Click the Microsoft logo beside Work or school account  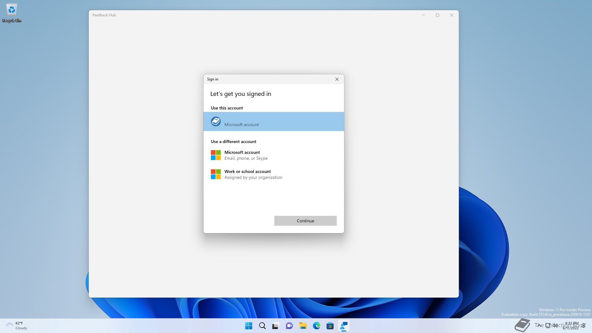click(216, 174)
